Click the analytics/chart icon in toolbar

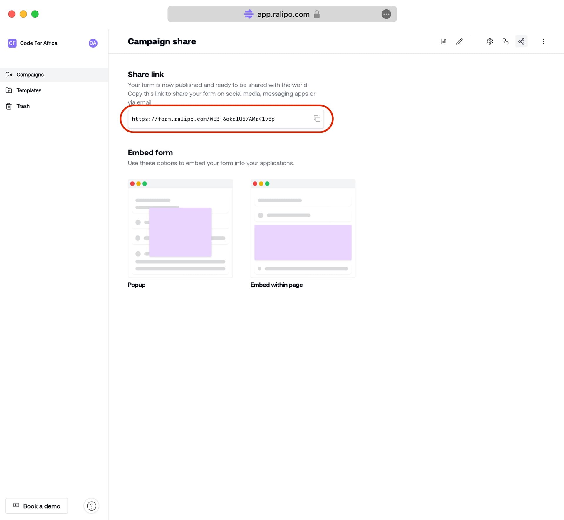443,41
